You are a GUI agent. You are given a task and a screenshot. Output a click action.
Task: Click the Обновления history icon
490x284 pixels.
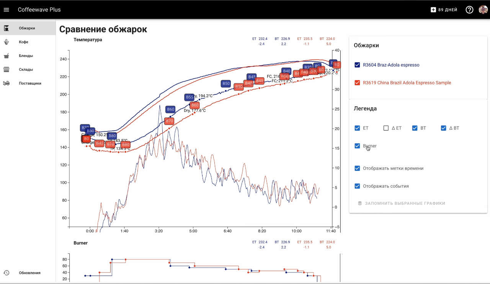point(7,273)
